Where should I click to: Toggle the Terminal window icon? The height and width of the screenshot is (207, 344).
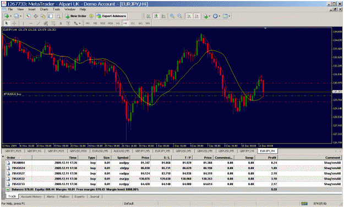[51, 16]
